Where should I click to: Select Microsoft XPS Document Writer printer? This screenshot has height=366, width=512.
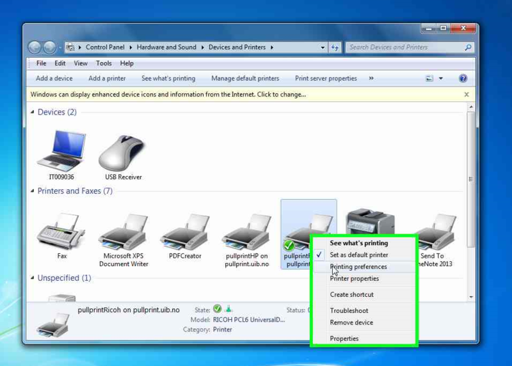[124, 232]
